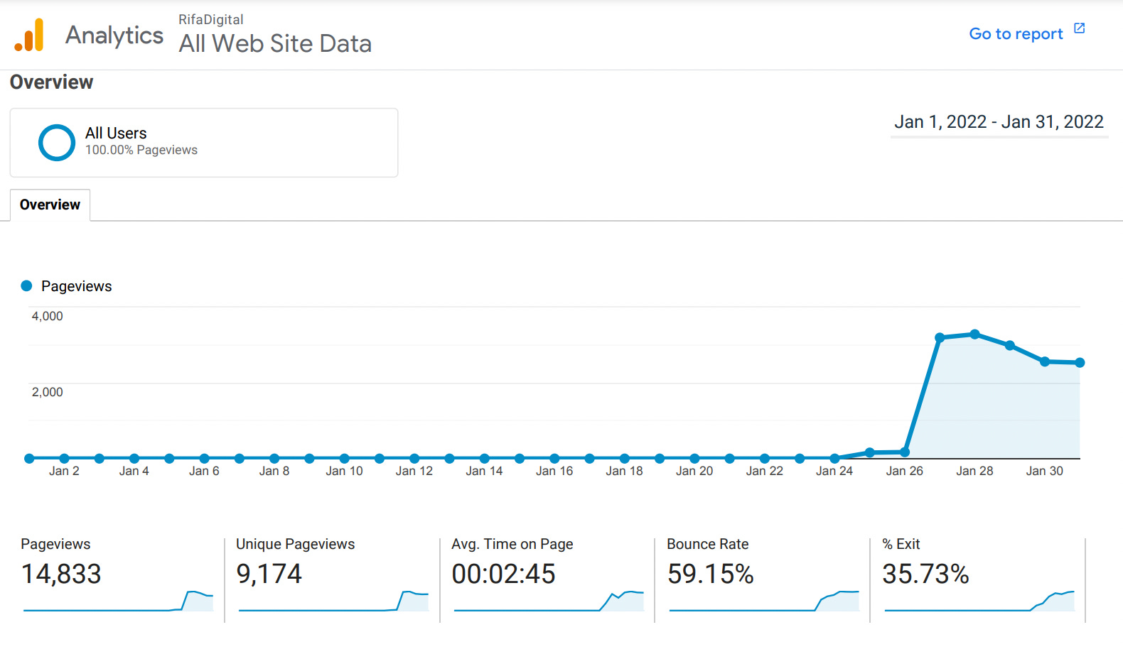
Task: Click the Jan 1 first data point
Action: coord(29,459)
